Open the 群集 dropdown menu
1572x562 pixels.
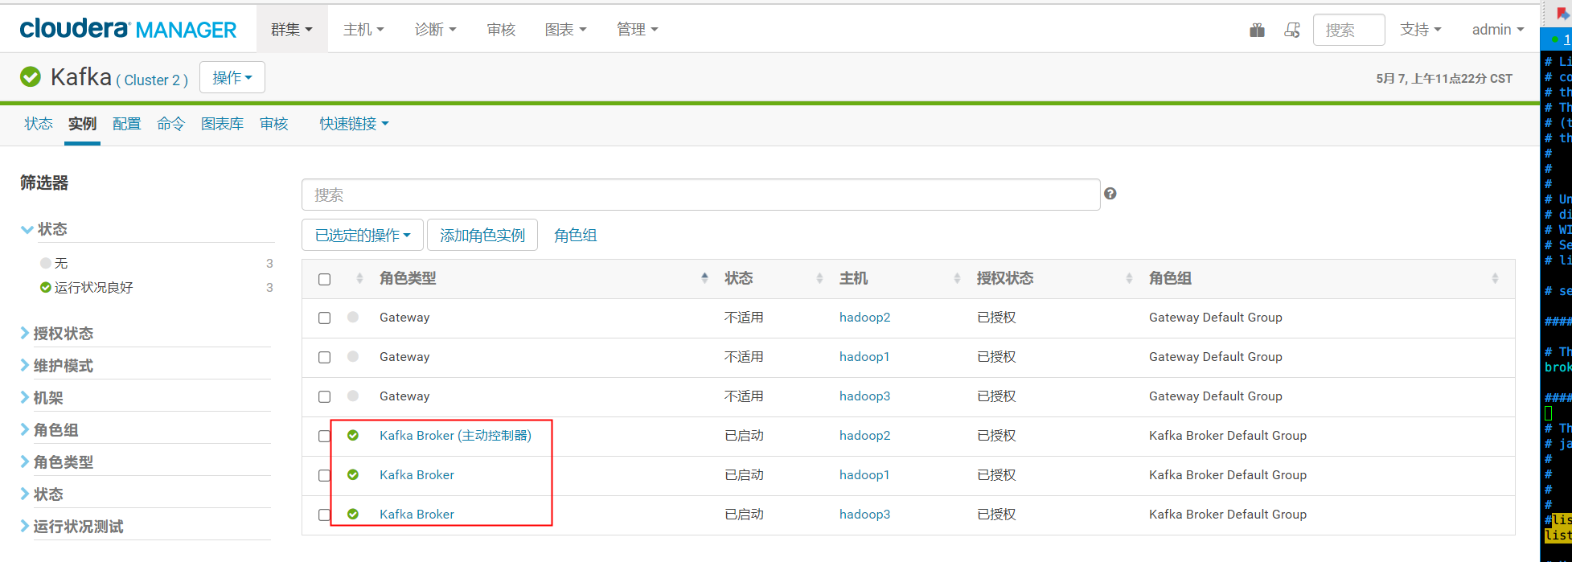pos(292,29)
